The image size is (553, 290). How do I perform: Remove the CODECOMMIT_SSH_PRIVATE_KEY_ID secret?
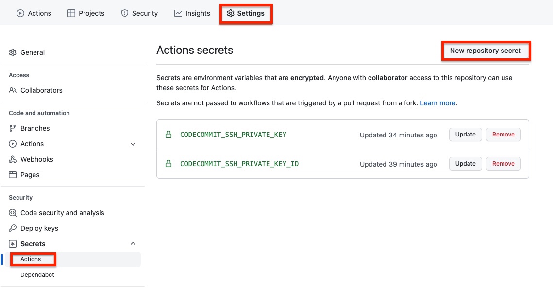(503, 164)
